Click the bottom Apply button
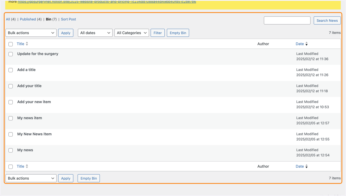Image resolution: width=346 pixels, height=196 pixels. 66,178
